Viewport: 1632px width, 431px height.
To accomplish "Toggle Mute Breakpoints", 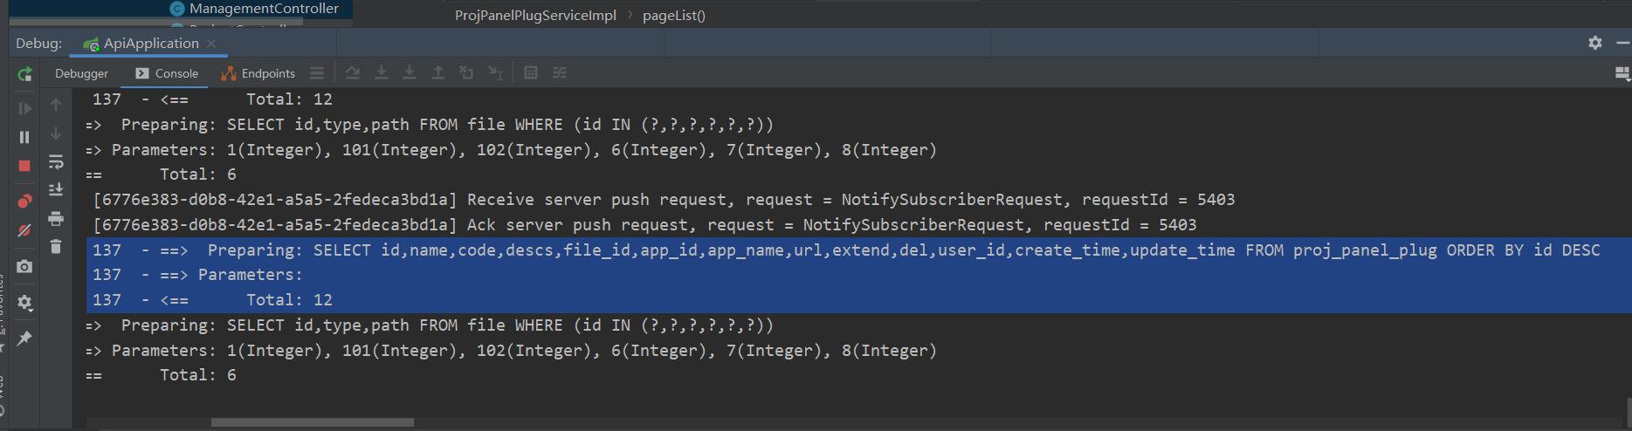I will [x=24, y=231].
